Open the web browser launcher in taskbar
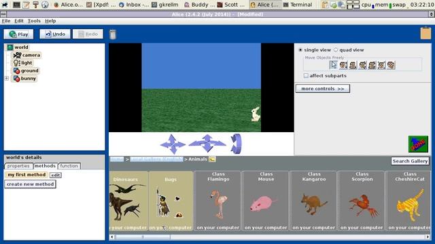Viewport: 435px width, 244px height. [x=45, y=5]
